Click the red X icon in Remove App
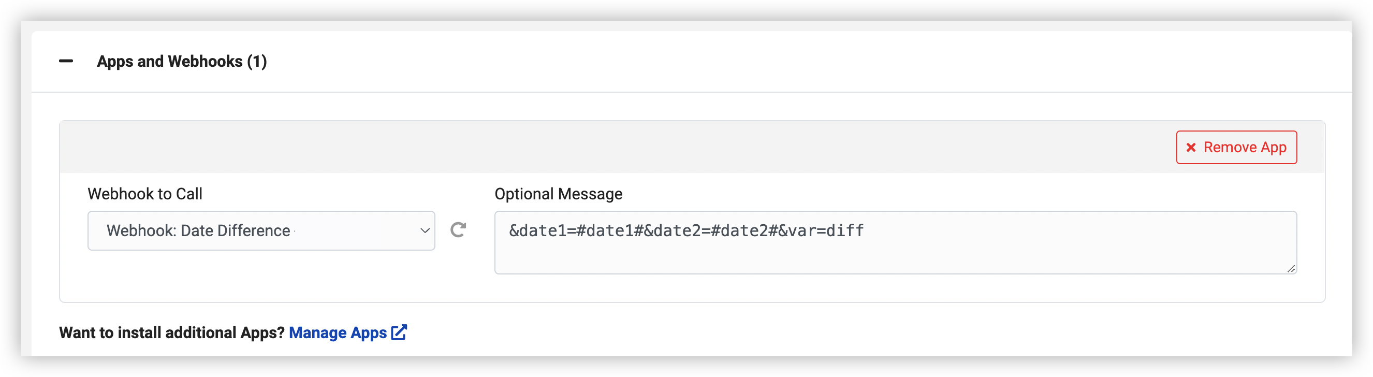Screen dimensions: 1373x377 click(1191, 148)
